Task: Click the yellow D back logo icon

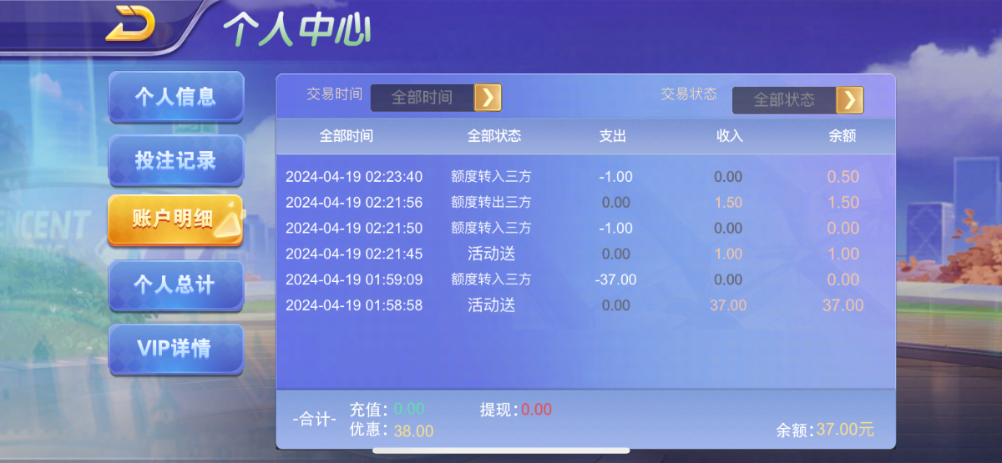Action: (131, 23)
